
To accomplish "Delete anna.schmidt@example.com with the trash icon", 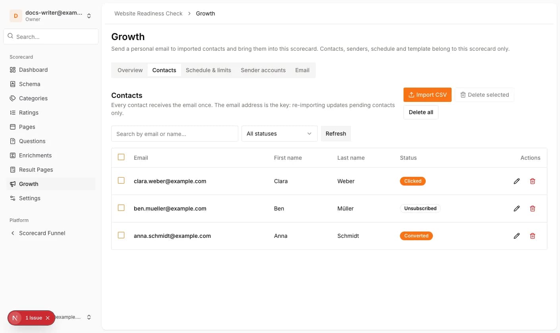I will (x=533, y=236).
